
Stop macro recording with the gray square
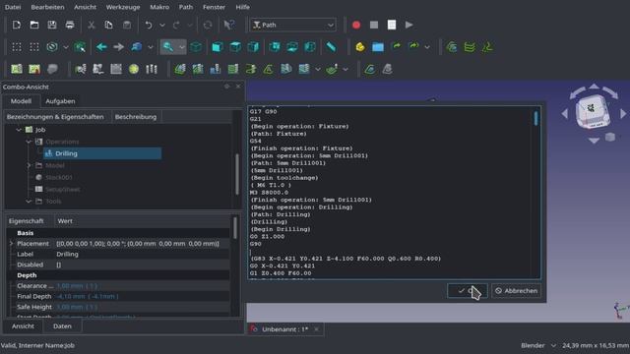[374, 25]
